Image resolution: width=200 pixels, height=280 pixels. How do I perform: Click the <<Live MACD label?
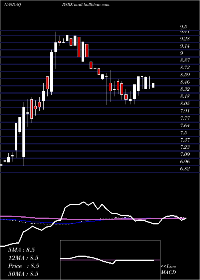168,270
